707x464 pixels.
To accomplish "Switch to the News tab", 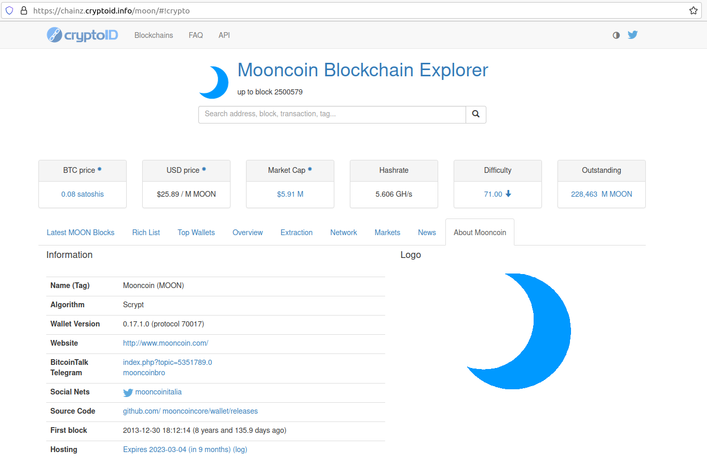I will (x=427, y=233).
